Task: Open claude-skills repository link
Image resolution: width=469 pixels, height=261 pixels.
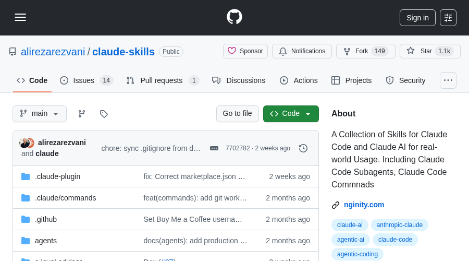Action: (123, 52)
